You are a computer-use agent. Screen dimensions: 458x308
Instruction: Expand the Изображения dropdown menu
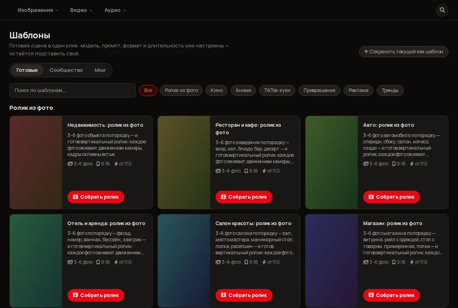click(x=37, y=10)
